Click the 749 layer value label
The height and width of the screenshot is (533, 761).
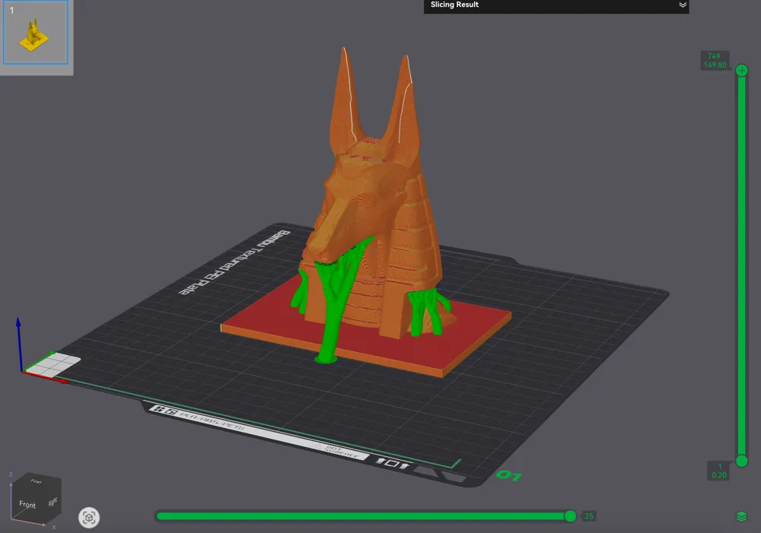pos(714,56)
